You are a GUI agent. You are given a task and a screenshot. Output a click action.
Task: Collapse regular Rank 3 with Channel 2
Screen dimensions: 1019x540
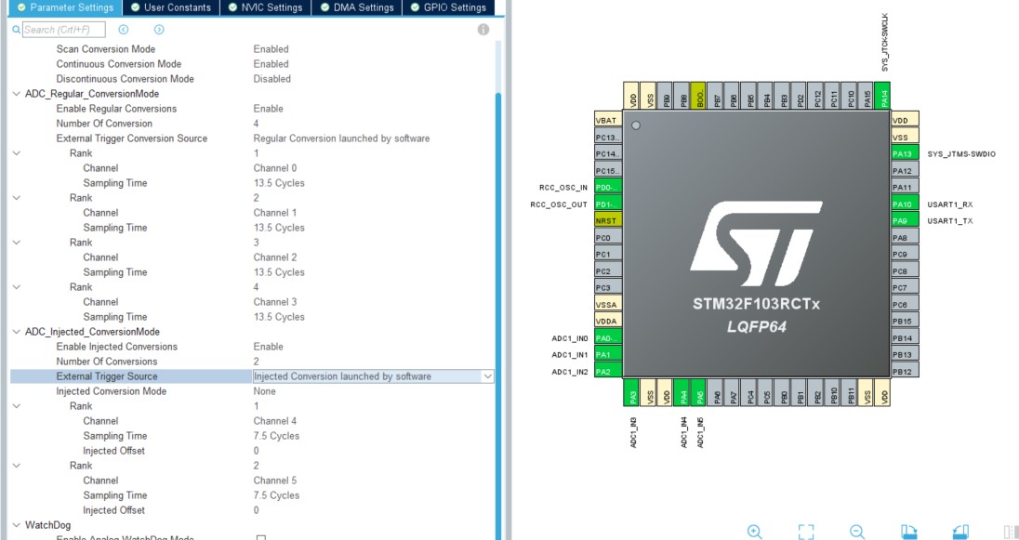(x=16, y=243)
